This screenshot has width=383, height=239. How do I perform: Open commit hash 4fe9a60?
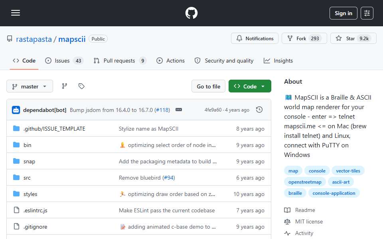213,110
